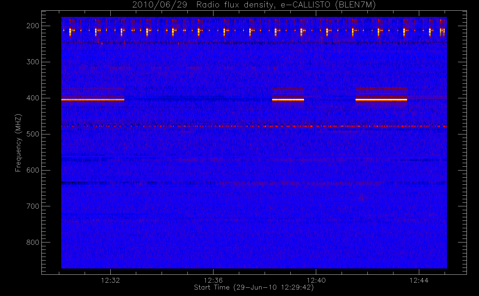479x296 pixels.
Task: Click the 500 frequency tick label
Action: point(33,134)
